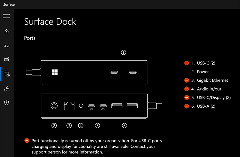Open the keyboard accessory sidebar icon

coord(7,59)
